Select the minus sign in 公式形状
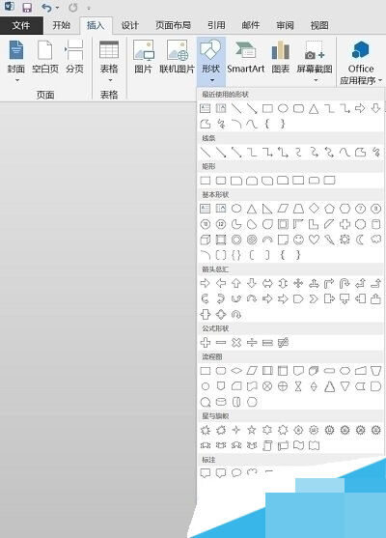The height and width of the screenshot is (538, 386). [221, 343]
